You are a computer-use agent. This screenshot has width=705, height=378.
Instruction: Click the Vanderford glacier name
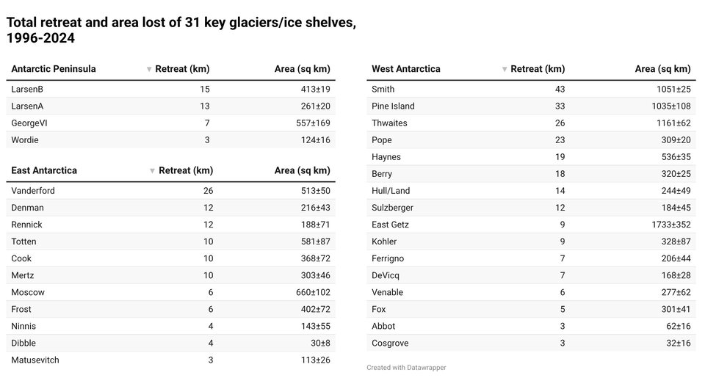[33, 191]
